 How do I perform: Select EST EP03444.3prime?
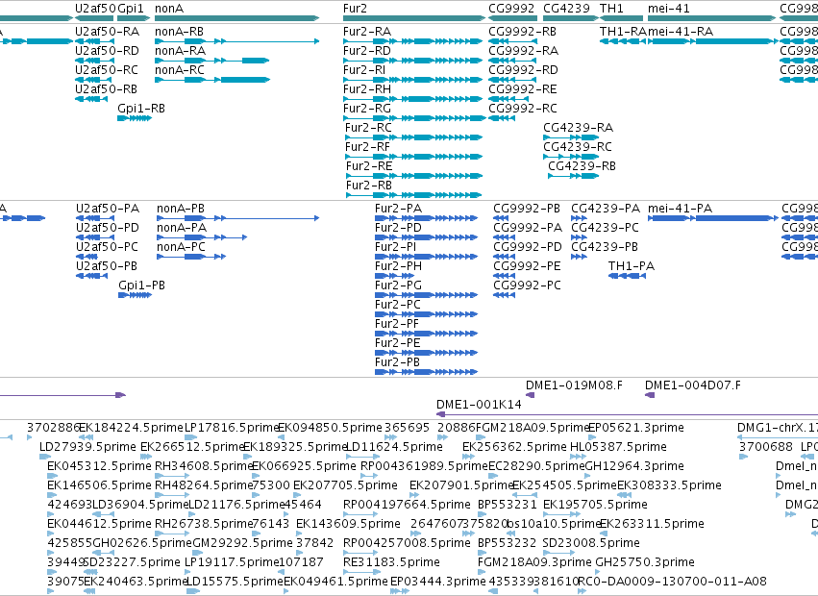tap(400, 591)
